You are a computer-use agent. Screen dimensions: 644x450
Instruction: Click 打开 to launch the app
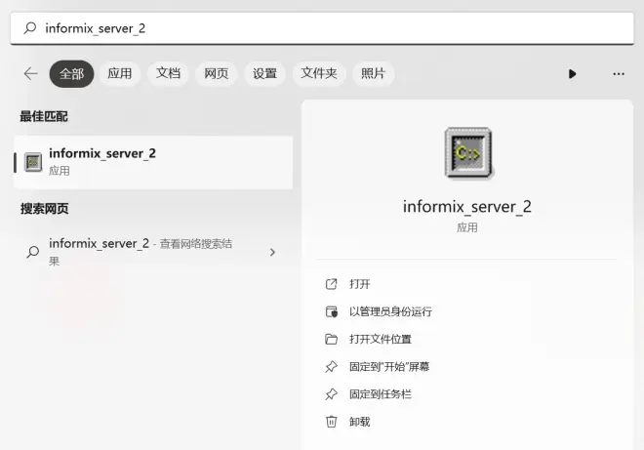coord(359,284)
